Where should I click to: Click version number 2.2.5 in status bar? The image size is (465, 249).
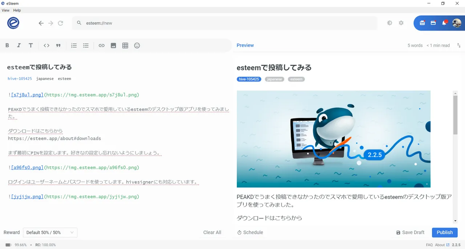(456, 245)
